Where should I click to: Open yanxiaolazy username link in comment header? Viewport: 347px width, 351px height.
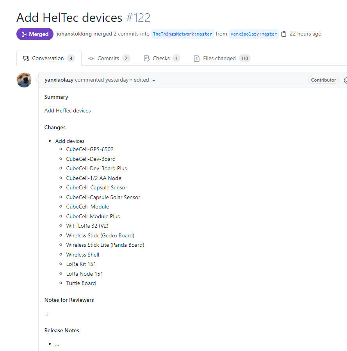(x=59, y=80)
